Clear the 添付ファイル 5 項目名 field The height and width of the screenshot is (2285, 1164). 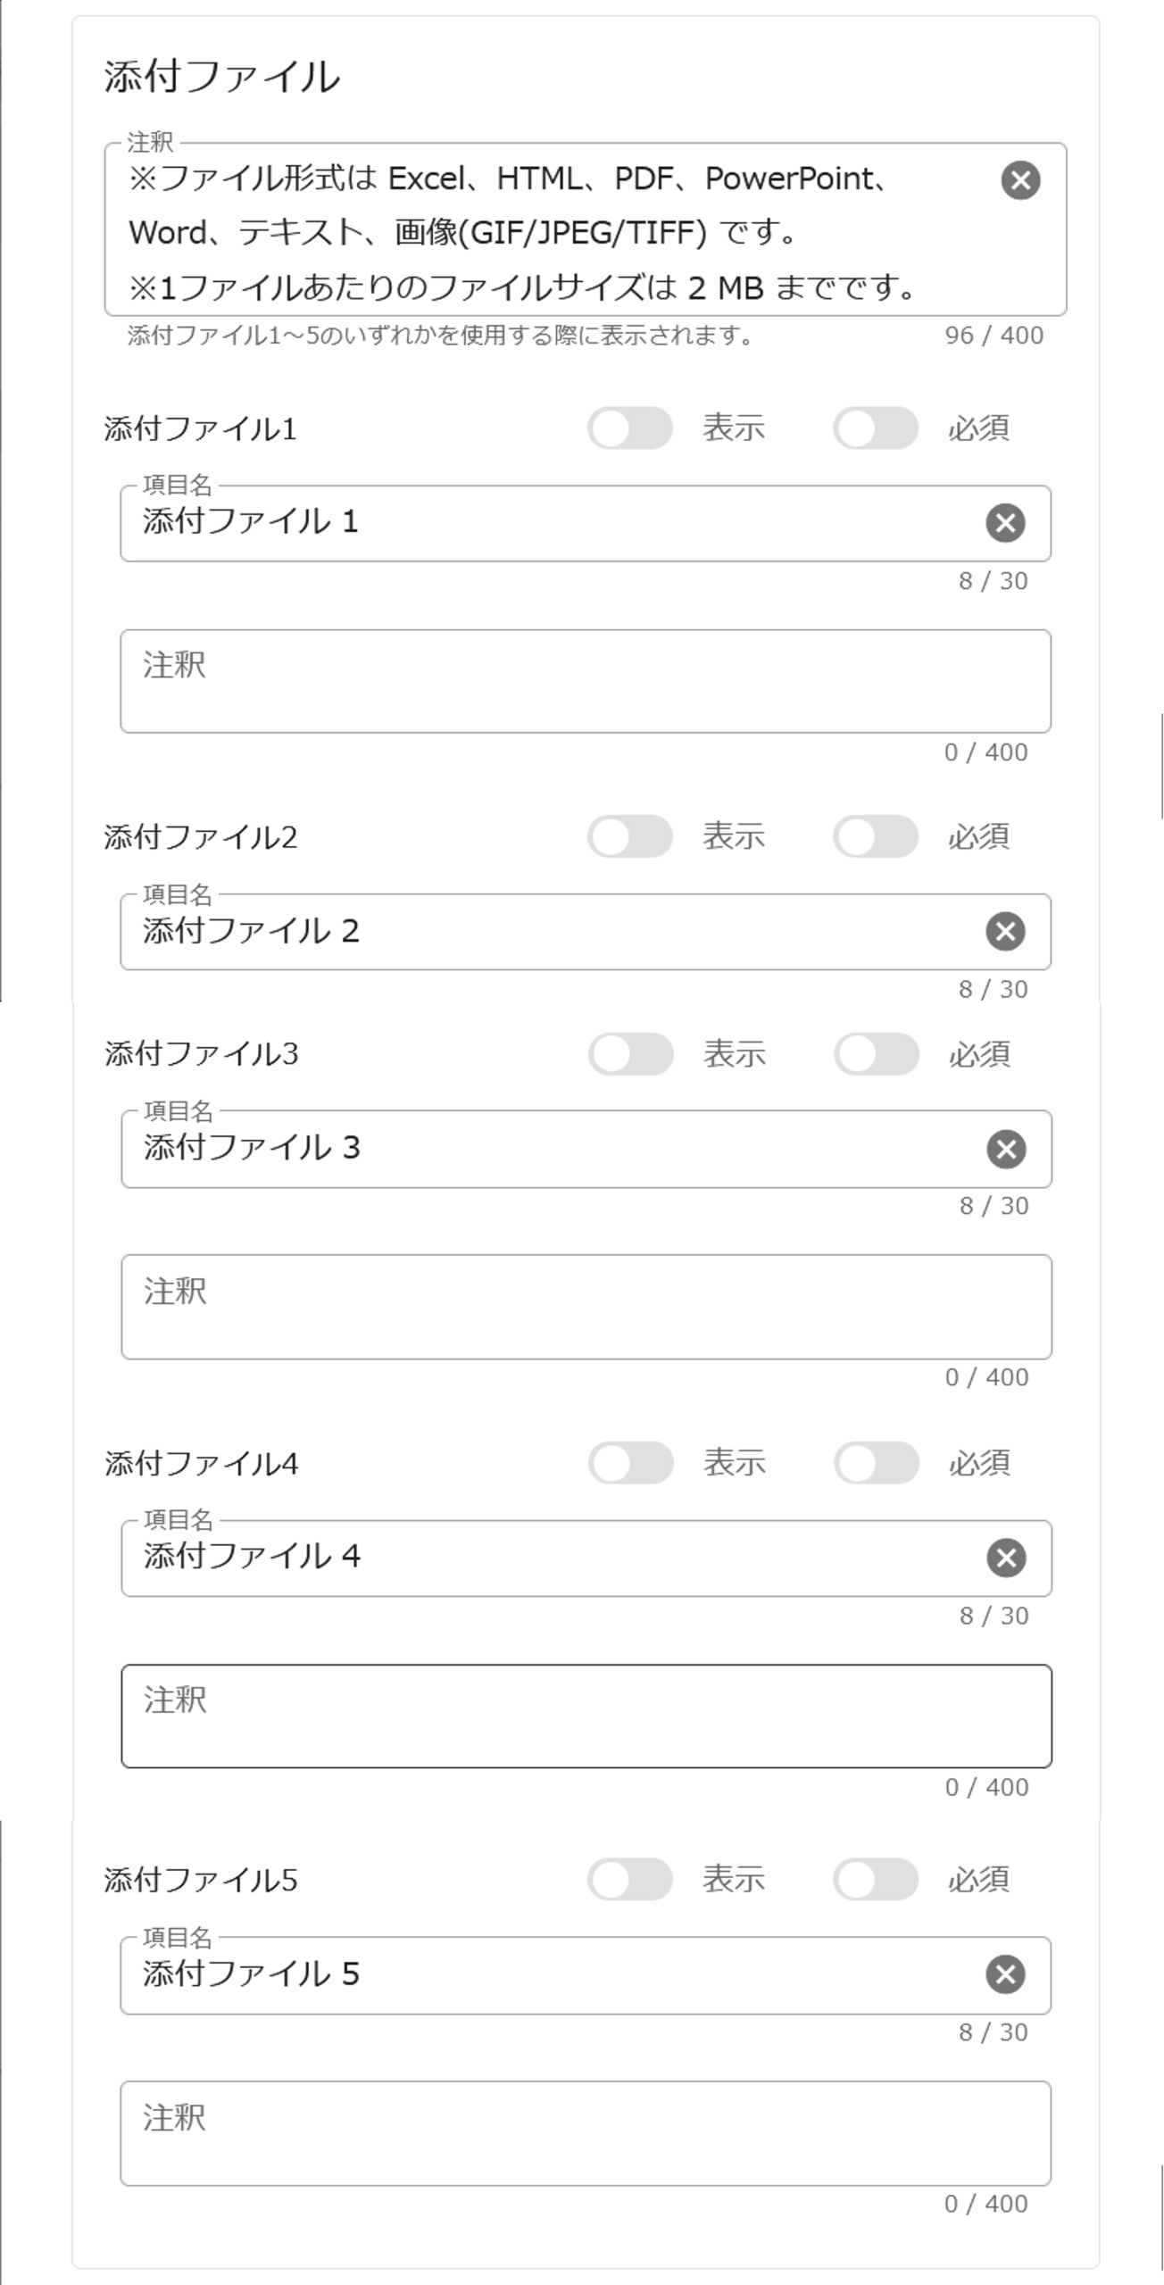coord(1005,1974)
